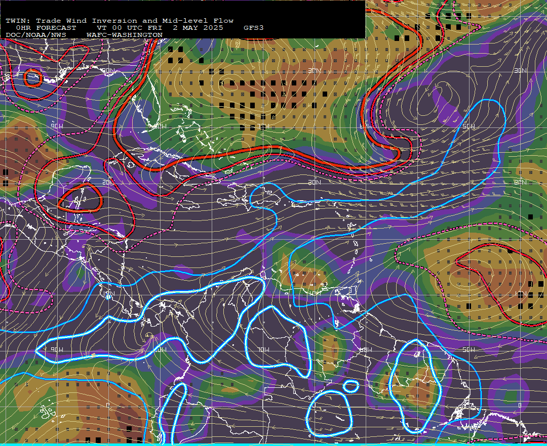Click the '0HR FORECAST' label
Viewport: 547px width, 446px height.
pos(46,28)
